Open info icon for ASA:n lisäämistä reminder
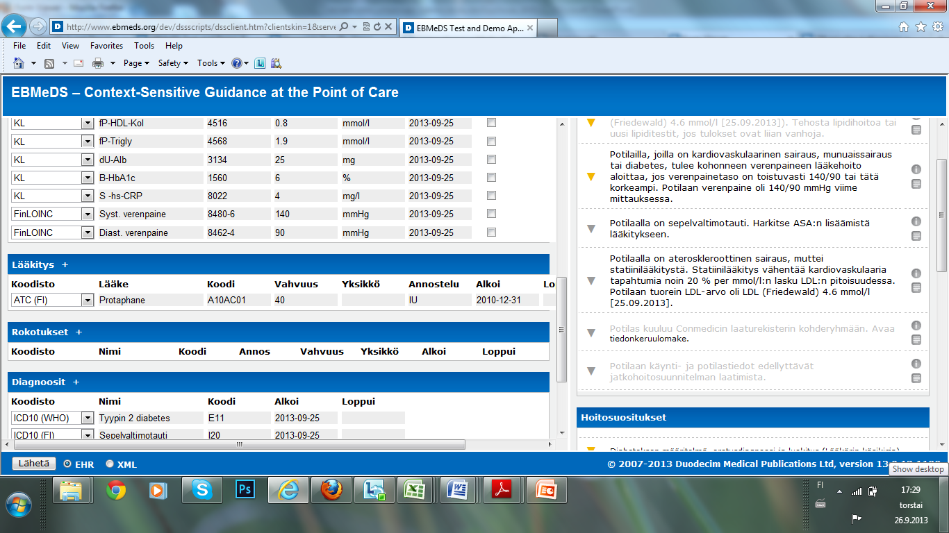Viewport: 949px width, 533px height. [916, 221]
